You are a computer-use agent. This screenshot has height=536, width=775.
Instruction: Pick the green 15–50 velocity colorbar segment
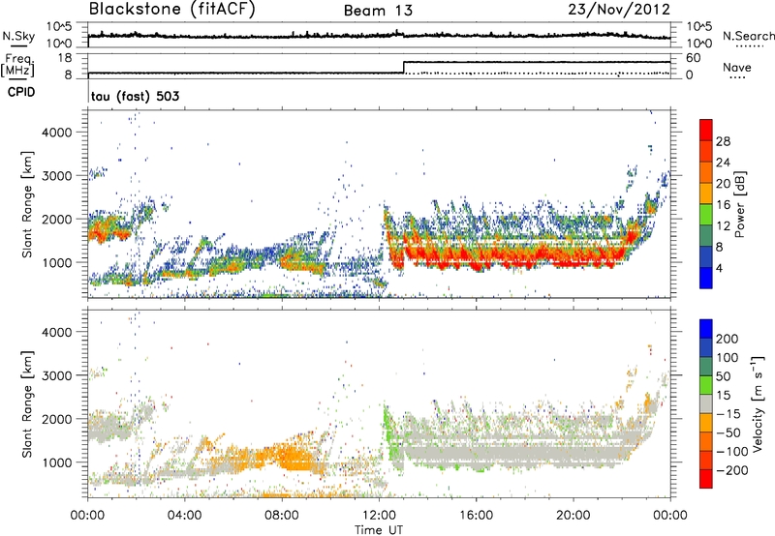pos(706,385)
